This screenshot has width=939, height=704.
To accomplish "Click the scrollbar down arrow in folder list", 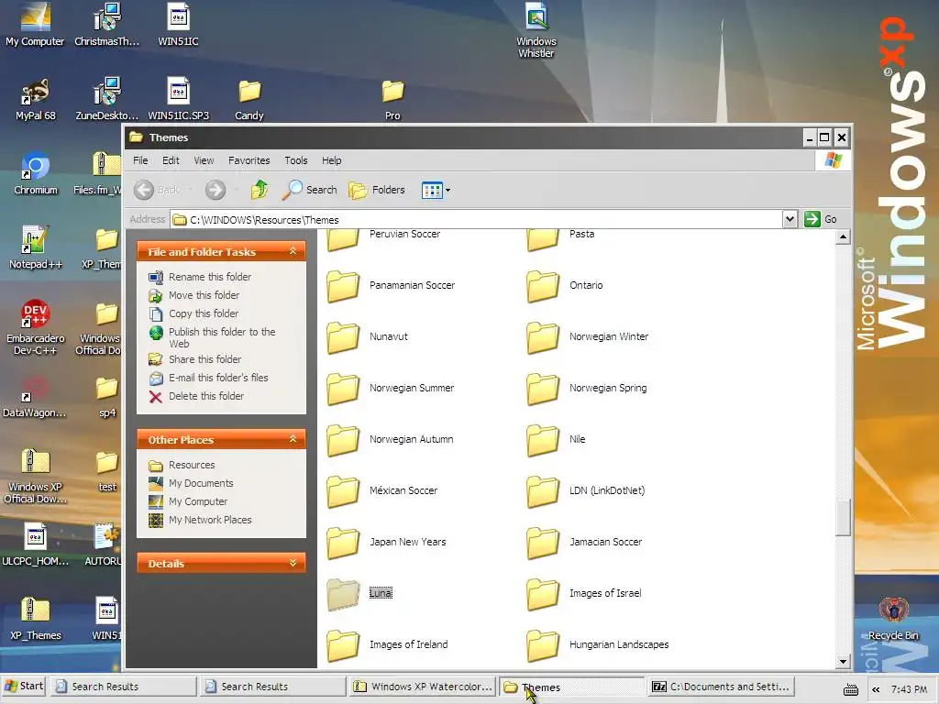I will pyautogui.click(x=844, y=662).
